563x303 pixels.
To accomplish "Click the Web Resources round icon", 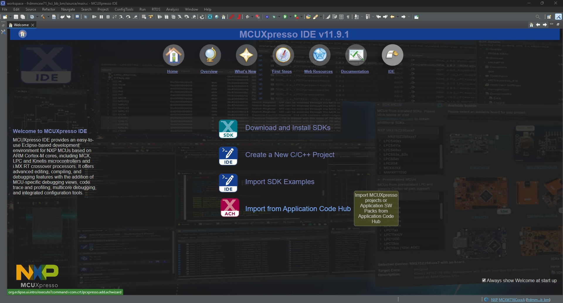I will [320, 55].
